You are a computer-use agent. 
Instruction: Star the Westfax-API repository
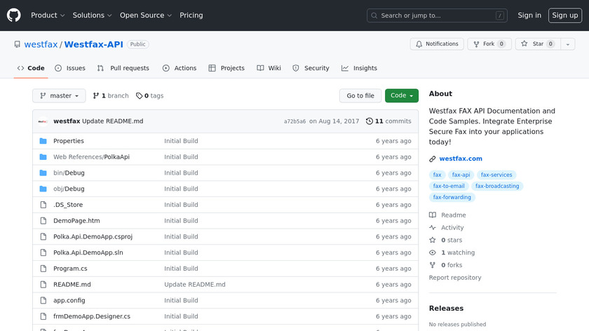pos(538,44)
